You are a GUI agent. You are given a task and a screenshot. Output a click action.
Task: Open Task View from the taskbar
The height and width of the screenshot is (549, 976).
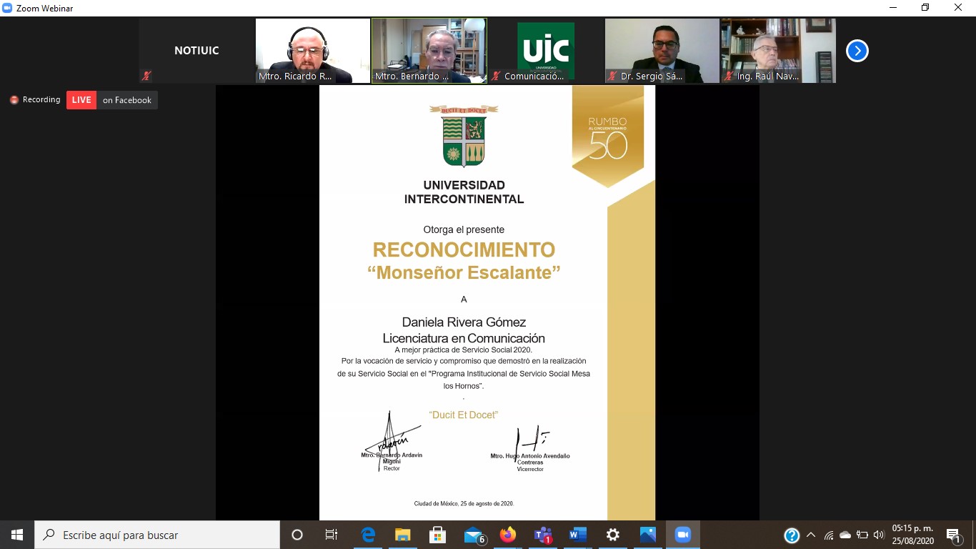(332, 535)
